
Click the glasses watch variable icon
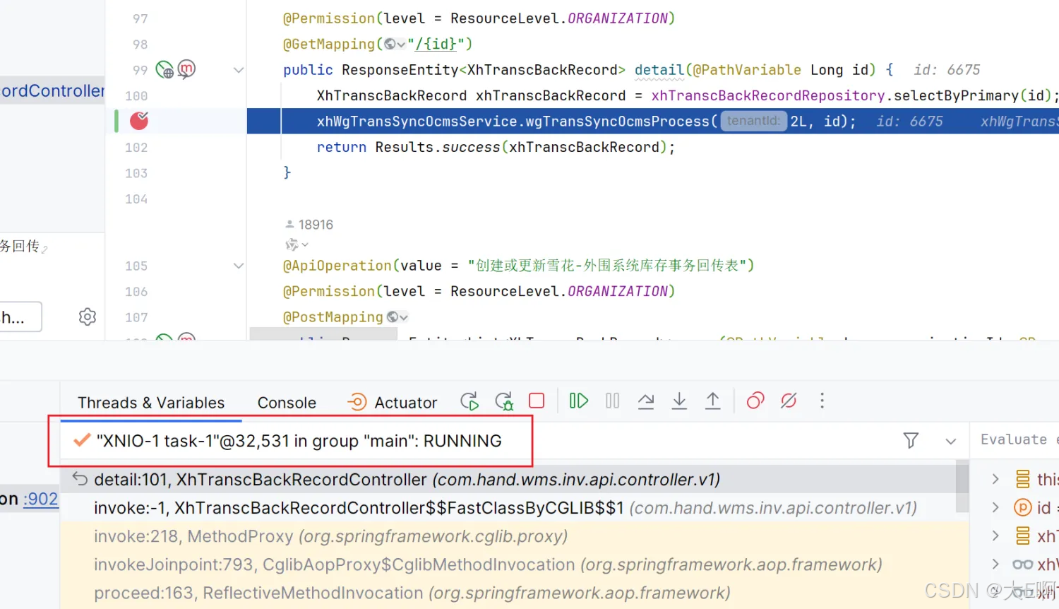tap(1022, 564)
